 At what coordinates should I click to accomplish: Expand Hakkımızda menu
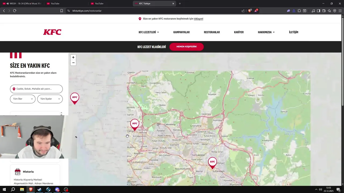tap(266, 32)
